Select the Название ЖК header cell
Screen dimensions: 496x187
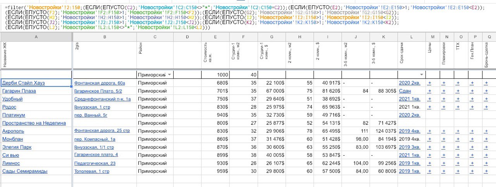pyautogui.click(x=36, y=56)
